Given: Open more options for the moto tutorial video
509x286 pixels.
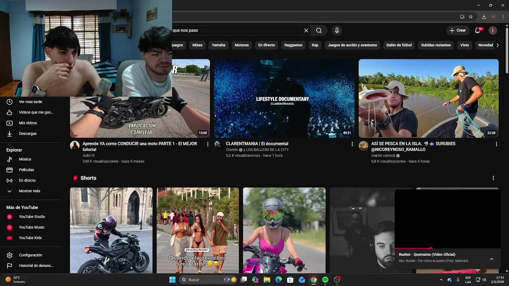Looking at the screenshot, I should tap(208, 144).
